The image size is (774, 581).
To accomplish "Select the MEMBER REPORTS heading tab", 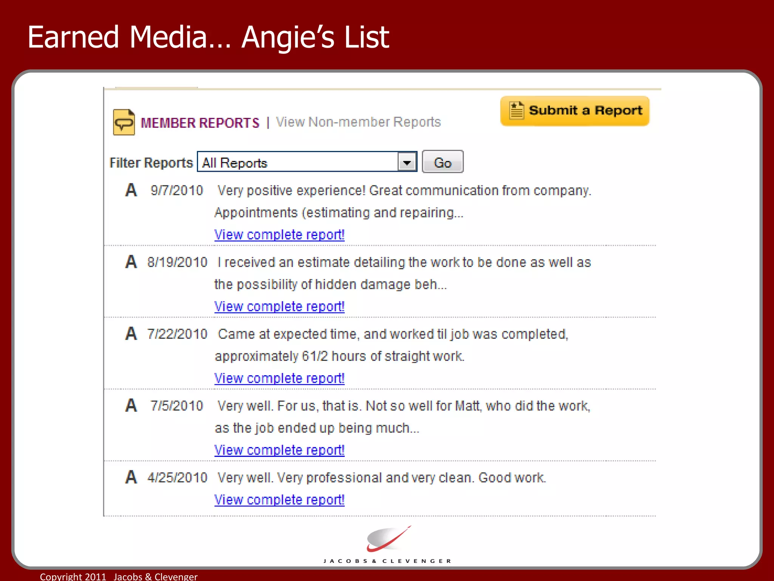I will point(200,123).
